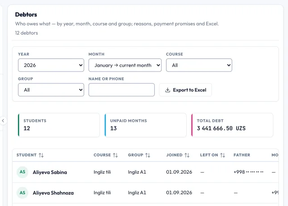Click joined date 01.09.2026 in Shahnoza's row
Image resolution: width=288 pixels, height=206 pixels.
(x=179, y=193)
